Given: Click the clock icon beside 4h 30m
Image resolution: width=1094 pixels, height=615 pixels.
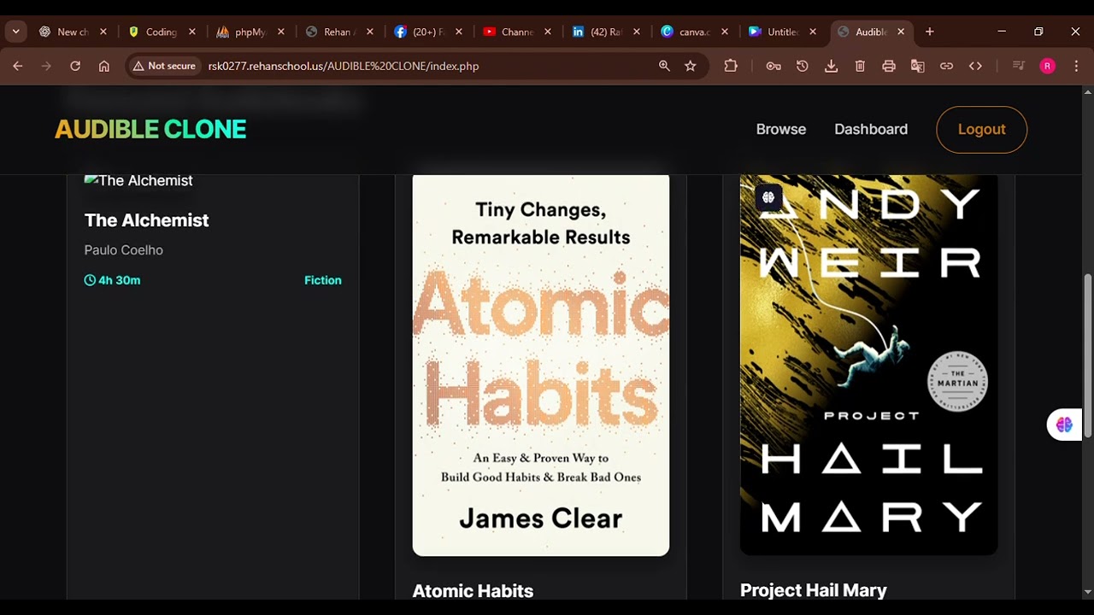Looking at the screenshot, I should click(x=90, y=280).
